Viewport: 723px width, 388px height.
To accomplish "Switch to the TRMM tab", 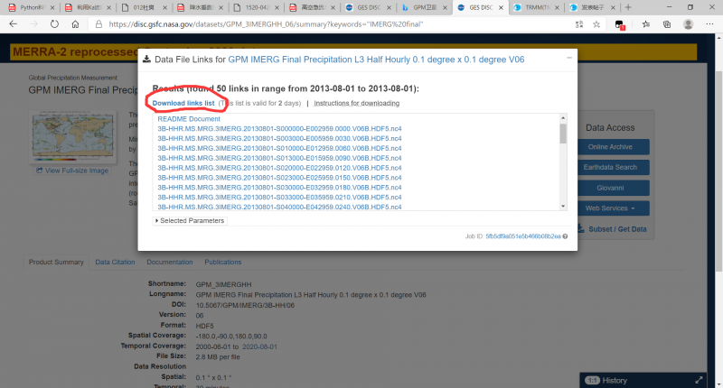I will click(537, 8).
